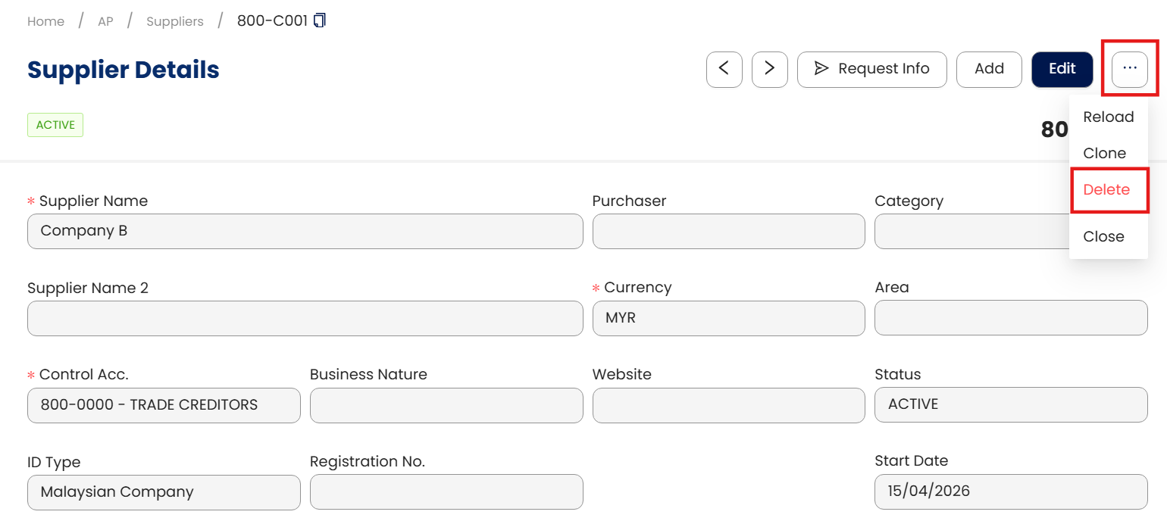This screenshot has height=521, width=1167.
Task: Go to next supplier record
Action: coord(769,69)
